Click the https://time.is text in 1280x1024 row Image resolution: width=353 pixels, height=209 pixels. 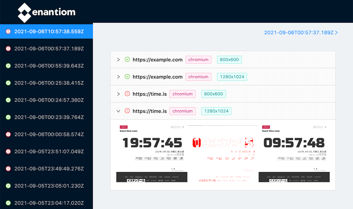click(149, 111)
